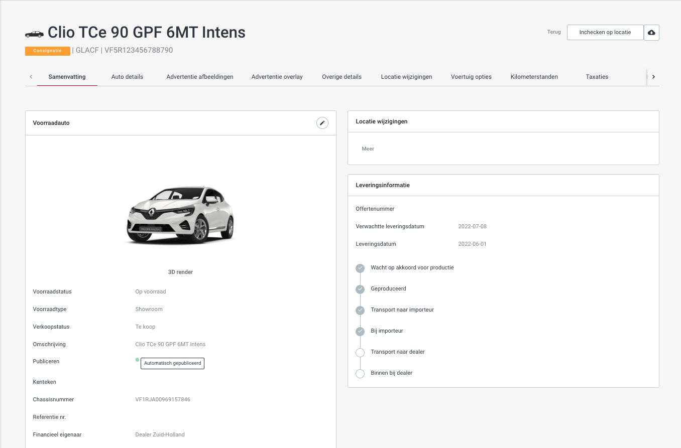Click the checked 'Geproduceerd' step icon
The width and height of the screenshot is (681, 448).
[x=360, y=289]
